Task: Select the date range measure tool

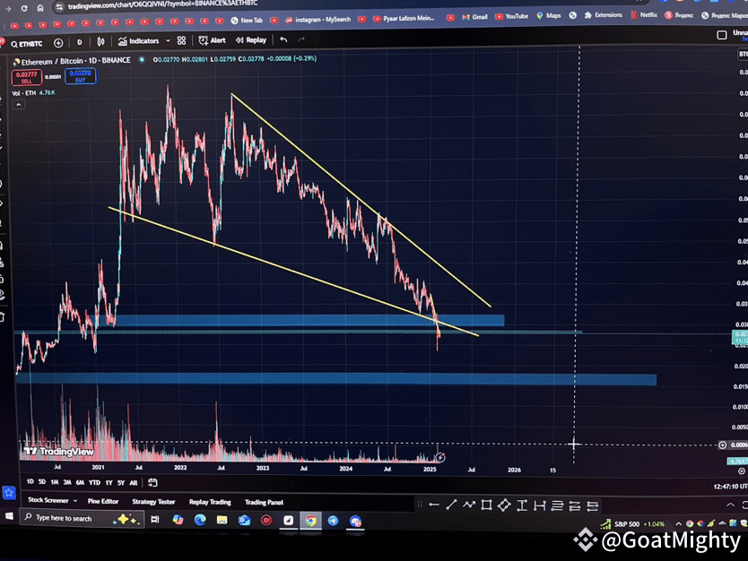Action: (x=540, y=505)
